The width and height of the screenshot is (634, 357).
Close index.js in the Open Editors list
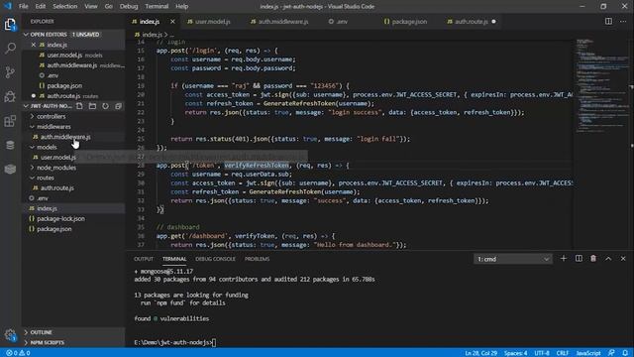click(34, 45)
